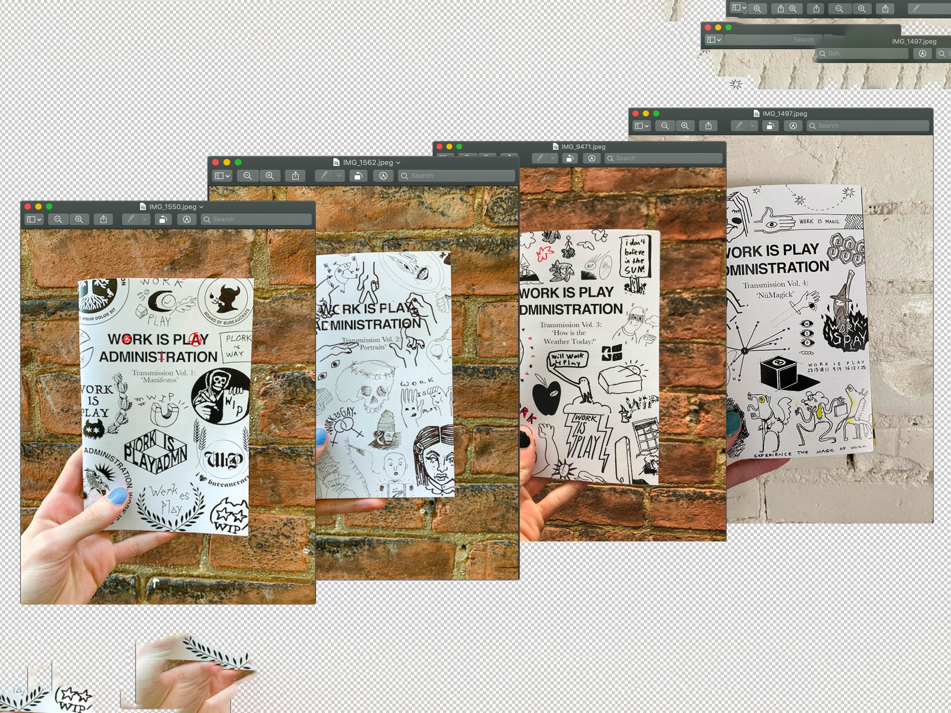The height and width of the screenshot is (713, 951).
Task: Share the IMG_1550.jpeg file
Action: point(103,219)
